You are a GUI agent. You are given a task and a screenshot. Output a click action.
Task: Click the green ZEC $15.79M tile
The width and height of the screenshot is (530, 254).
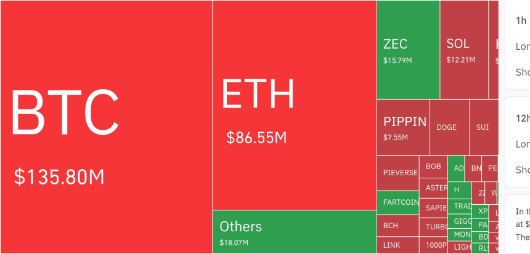[x=408, y=50]
